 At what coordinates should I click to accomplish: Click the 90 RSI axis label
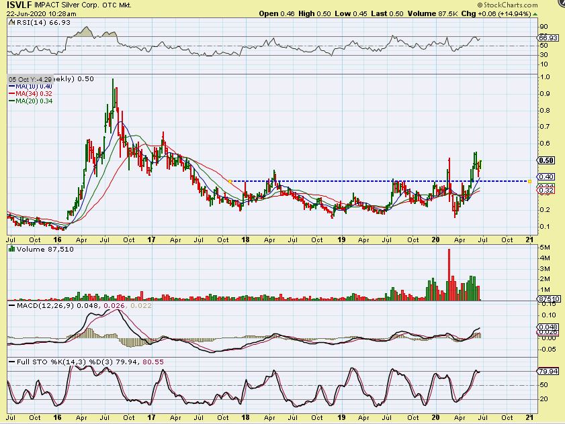point(544,27)
